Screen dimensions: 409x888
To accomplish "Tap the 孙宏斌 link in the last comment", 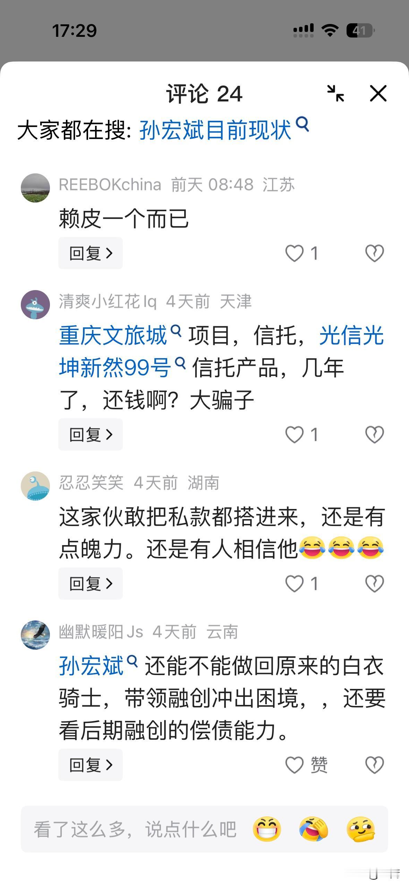I will pyautogui.click(x=98, y=666).
